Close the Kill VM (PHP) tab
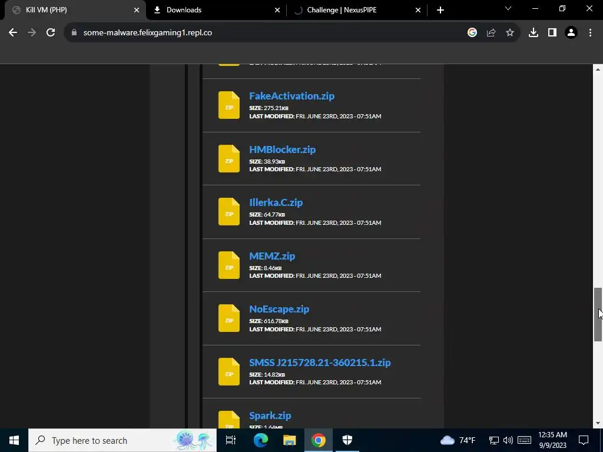 pyautogui.click(x=137, y=10)
